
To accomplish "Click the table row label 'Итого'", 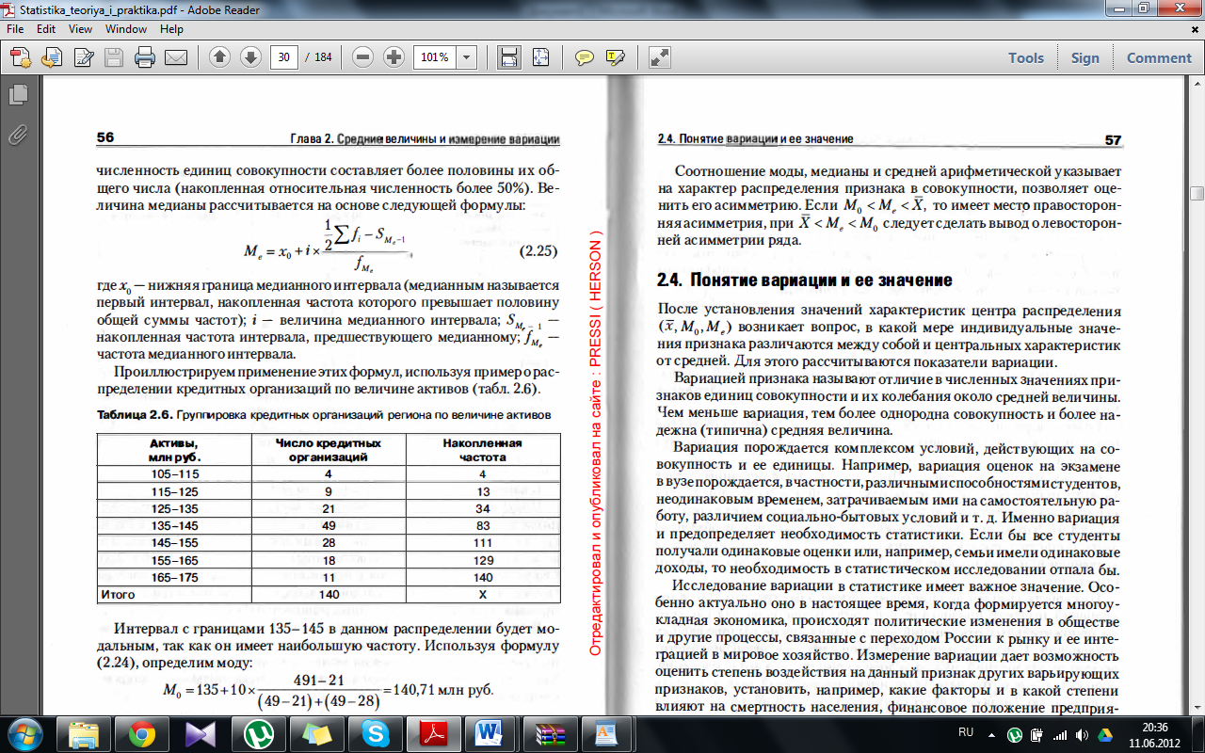I will click(x=119, y=595).
